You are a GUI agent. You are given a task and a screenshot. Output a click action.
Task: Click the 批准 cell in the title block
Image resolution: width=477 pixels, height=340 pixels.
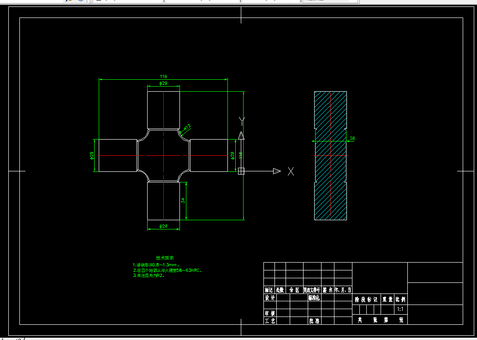coord(314,321)
